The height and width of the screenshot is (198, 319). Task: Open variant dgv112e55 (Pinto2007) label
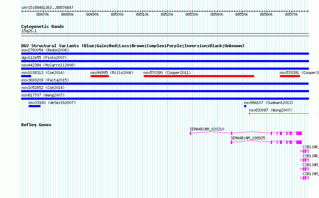pyautogui.click(x=44, y=58)
